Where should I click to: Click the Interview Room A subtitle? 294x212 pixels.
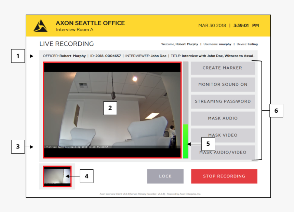coord(75,30)
